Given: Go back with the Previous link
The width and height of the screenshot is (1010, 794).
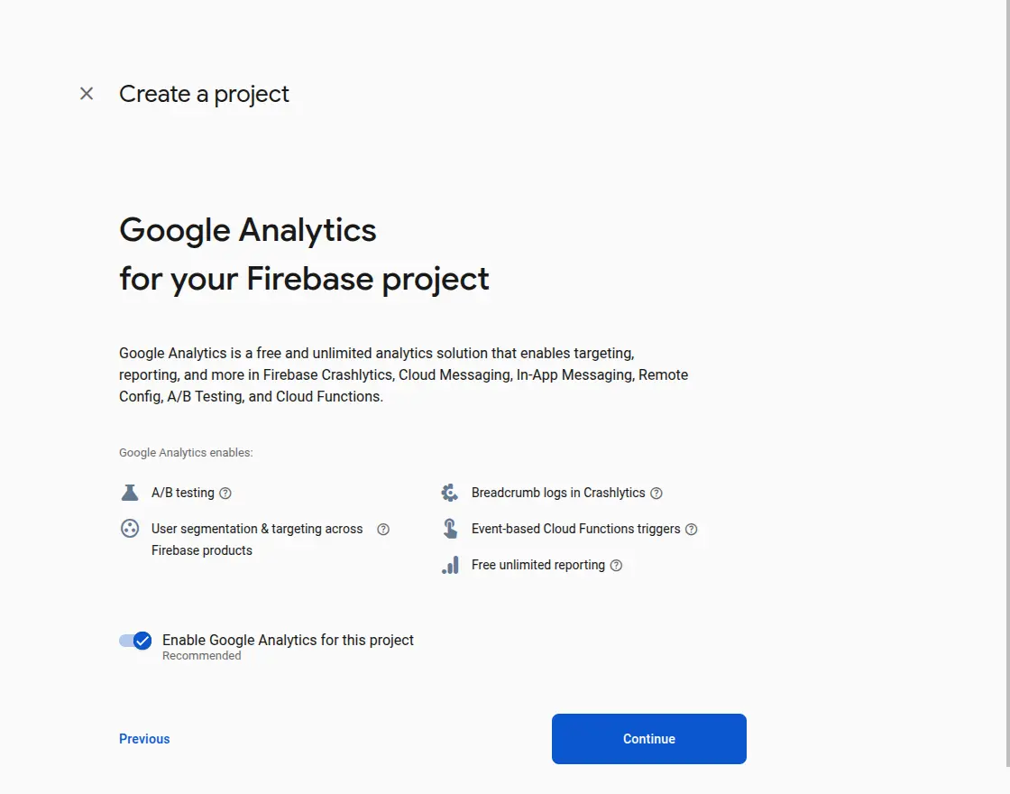Looking at the screenshot, I should click(x=144, y=739).
